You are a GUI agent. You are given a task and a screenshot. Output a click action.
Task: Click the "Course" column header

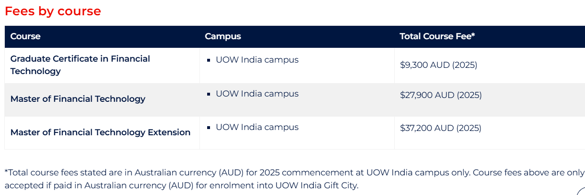[x=25, y=36]
